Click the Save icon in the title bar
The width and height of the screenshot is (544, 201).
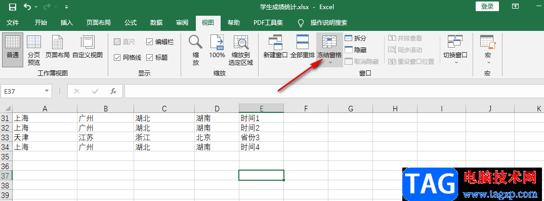click(x=12, y=7)
